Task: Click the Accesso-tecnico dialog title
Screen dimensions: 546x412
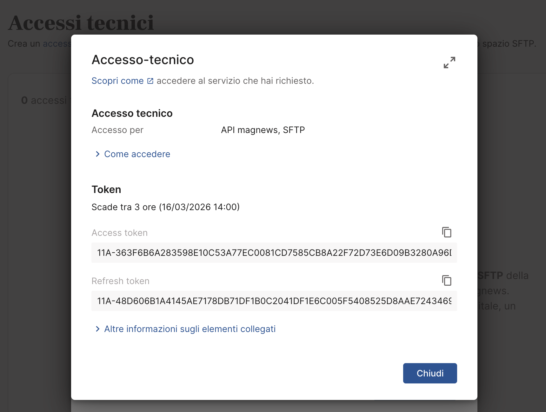Action: click(x=143, y=60)
